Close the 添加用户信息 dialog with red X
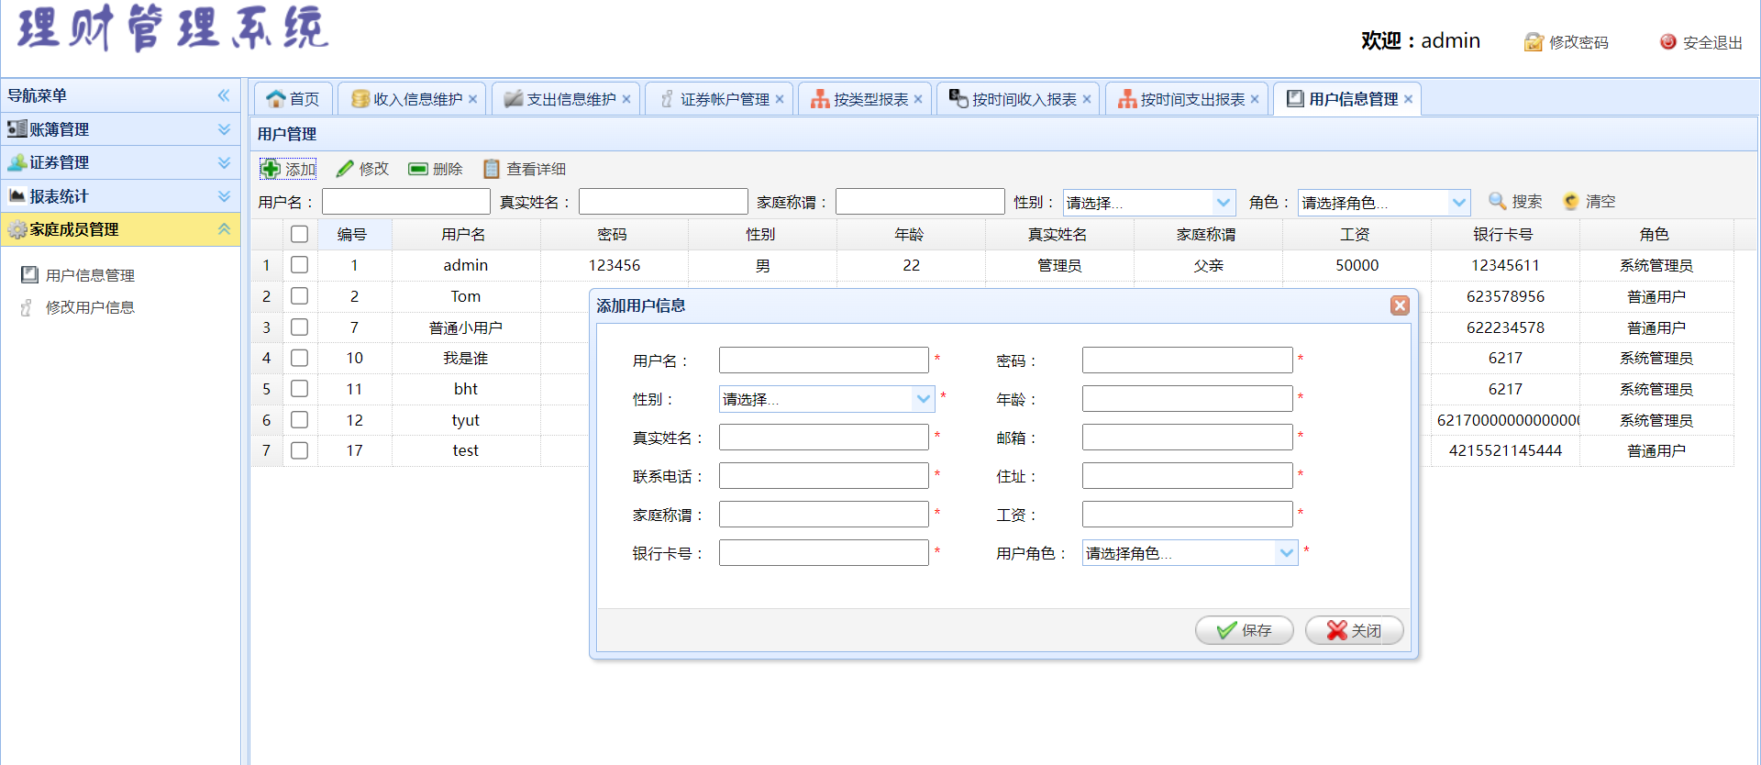 1400,305
